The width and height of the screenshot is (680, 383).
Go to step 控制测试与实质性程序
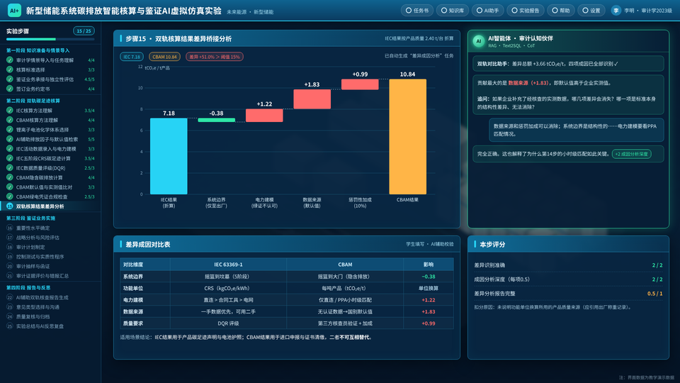tap(50, 257)
